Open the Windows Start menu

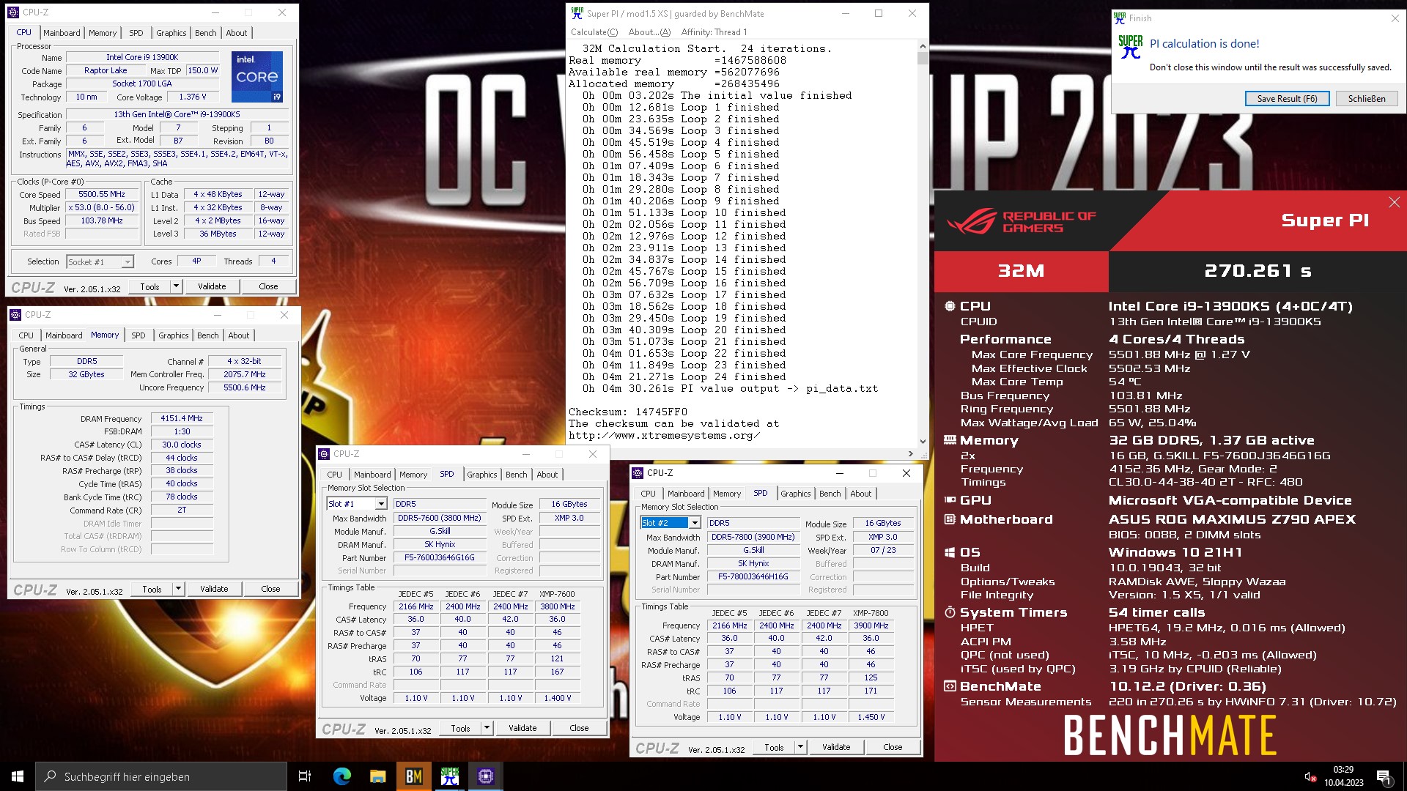coord(18,776)
